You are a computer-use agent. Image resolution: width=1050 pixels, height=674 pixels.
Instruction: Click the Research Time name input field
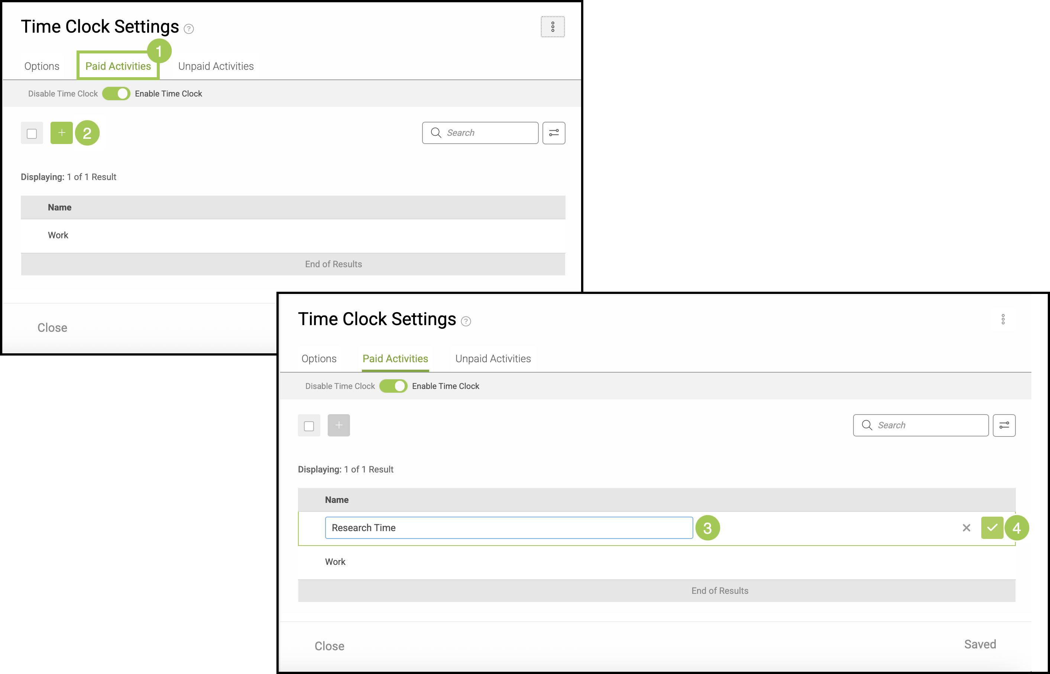tap(508, 527)
